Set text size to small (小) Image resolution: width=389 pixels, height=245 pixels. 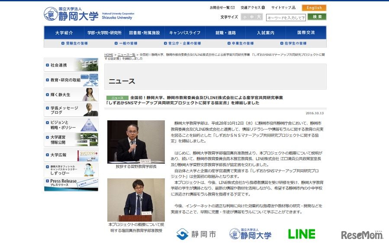(x=245, y=17)
